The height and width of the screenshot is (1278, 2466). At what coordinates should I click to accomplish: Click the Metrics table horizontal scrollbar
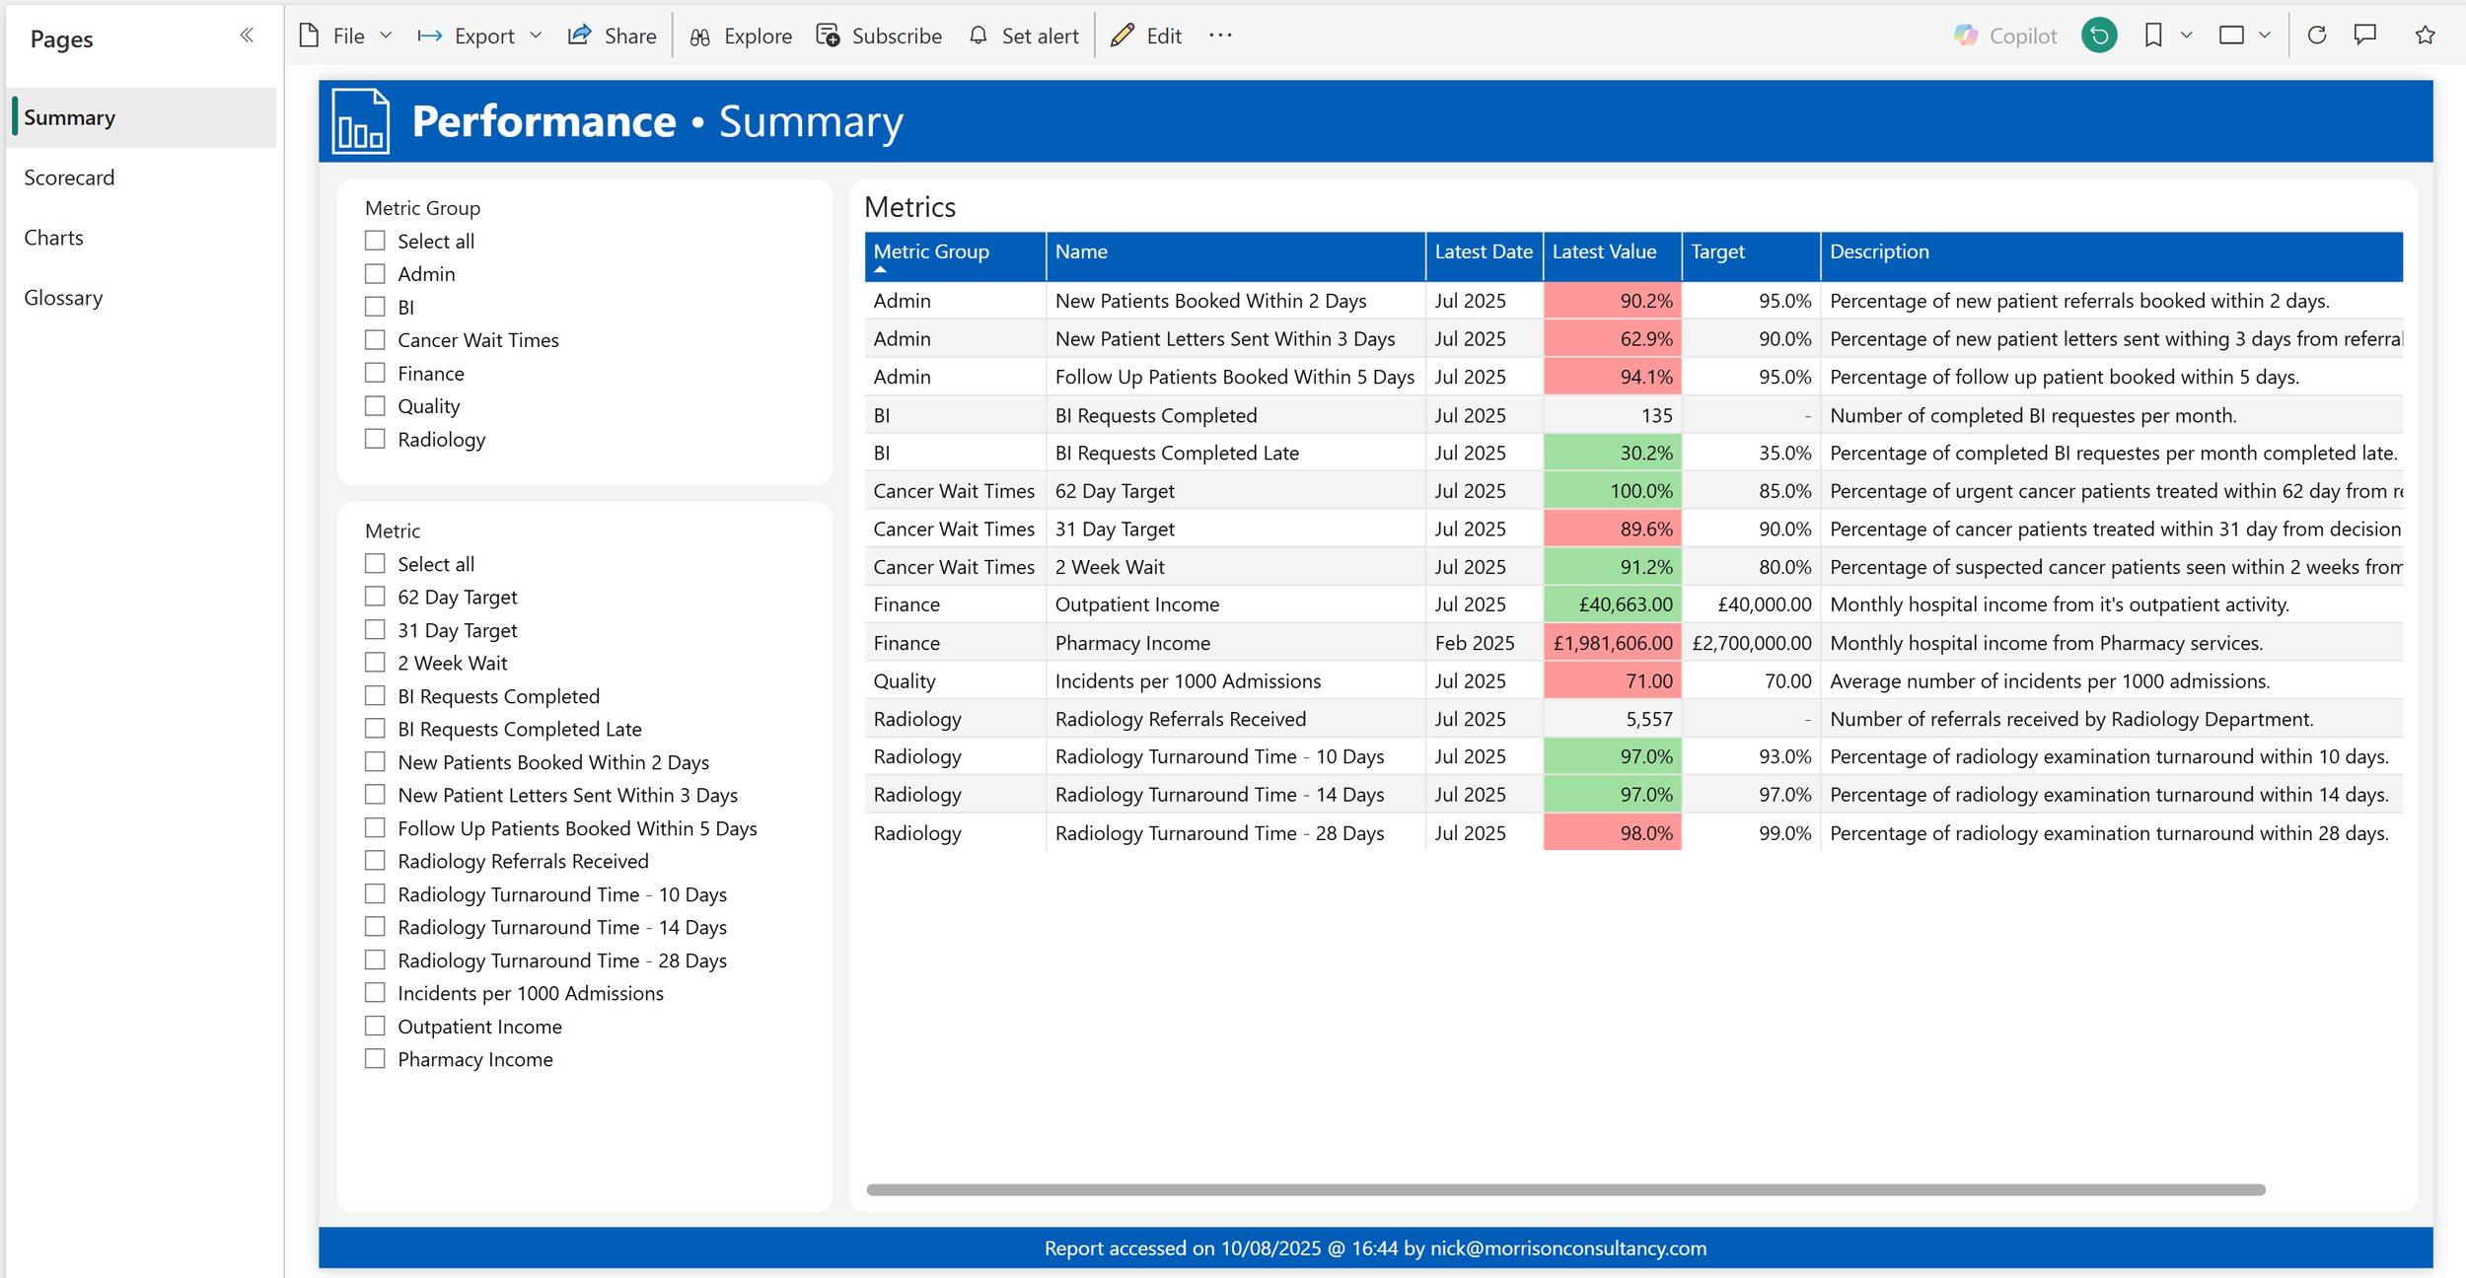coord(1565,1189)
